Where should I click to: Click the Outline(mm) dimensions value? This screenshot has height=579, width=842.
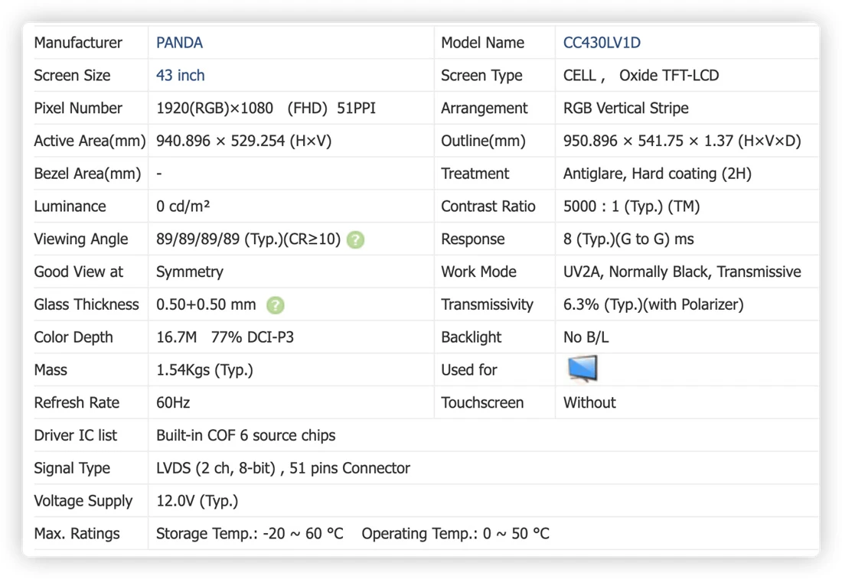click(682, 141)
